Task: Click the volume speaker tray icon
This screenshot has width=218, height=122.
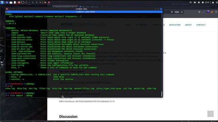Action: 195,2
